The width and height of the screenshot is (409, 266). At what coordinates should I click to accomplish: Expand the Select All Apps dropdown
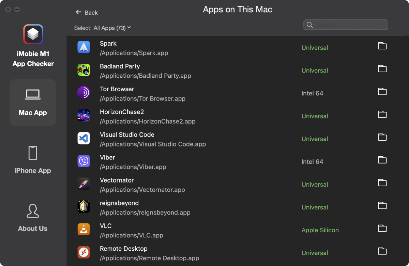(x=103, y=28)
